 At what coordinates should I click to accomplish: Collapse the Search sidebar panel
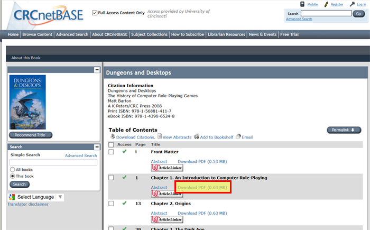[97, 147]
